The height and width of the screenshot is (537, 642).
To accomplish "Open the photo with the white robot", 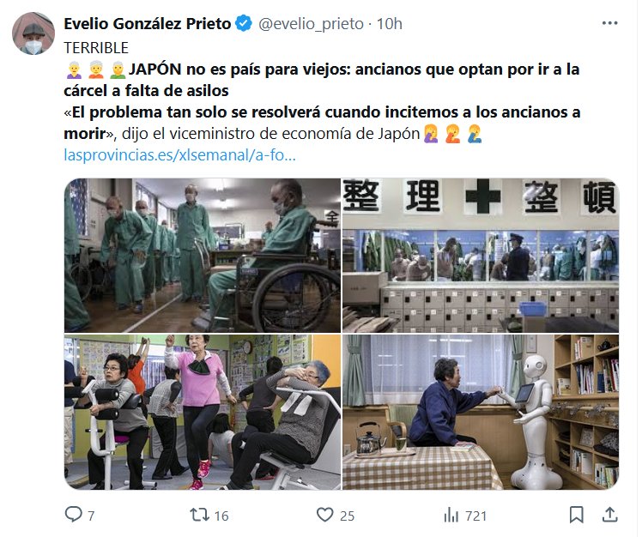I will [481, 412].
